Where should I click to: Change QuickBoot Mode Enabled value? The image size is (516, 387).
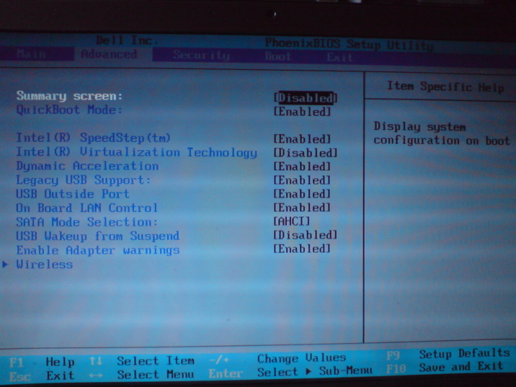coord(302,112)
